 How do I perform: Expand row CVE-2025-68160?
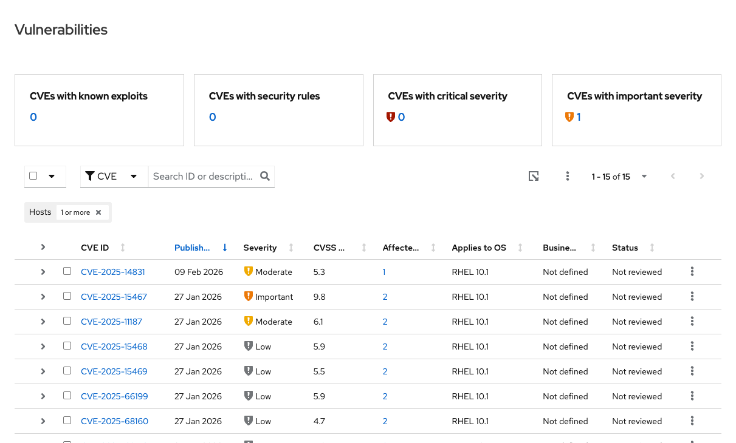click(x=43, y=421)
